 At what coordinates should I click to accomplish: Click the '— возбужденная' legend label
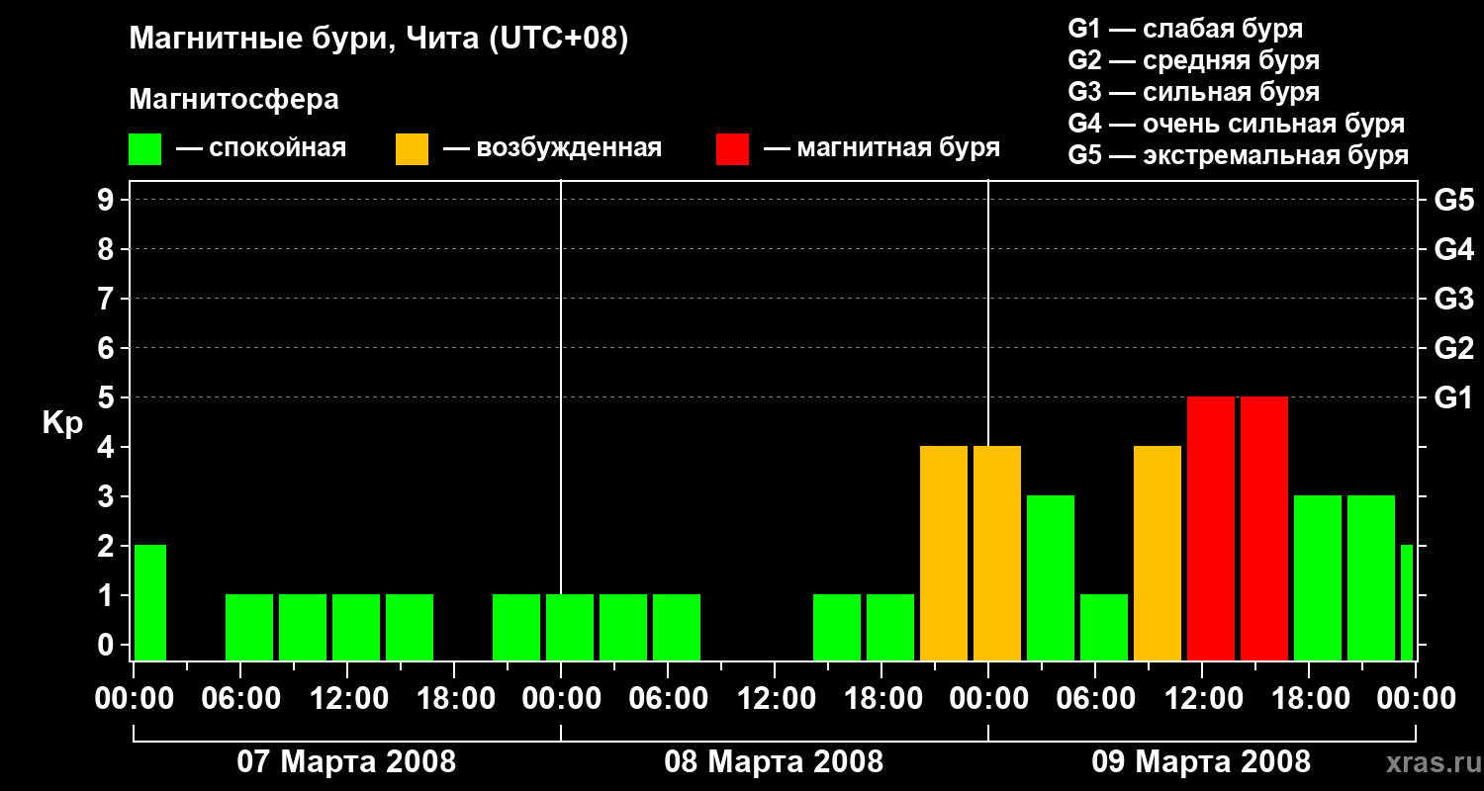click(552, 148)
